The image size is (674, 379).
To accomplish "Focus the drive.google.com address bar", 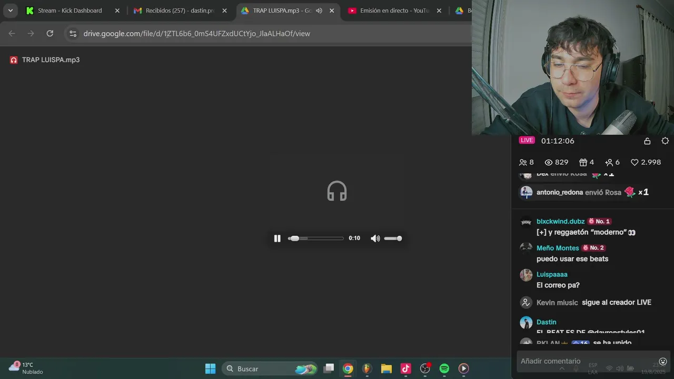I will pos(269,34).
